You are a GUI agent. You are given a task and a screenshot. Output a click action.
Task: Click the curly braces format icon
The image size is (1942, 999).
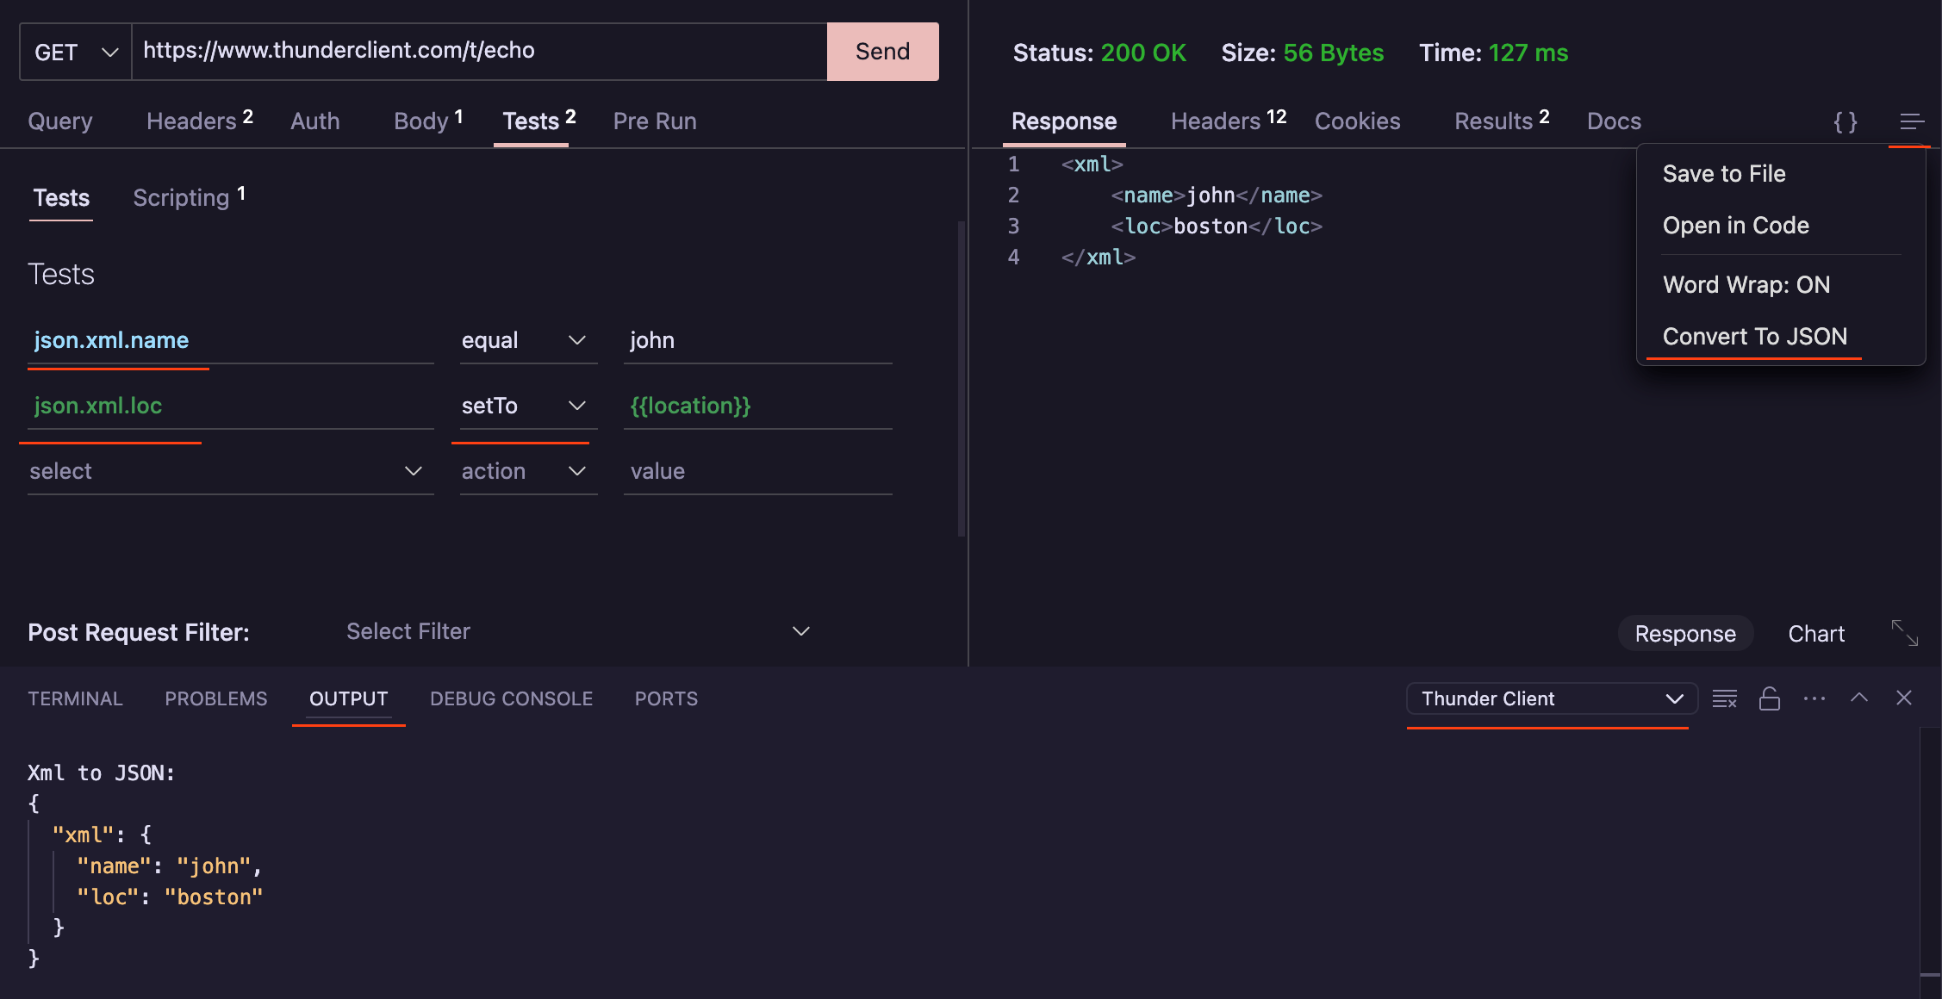tap(1845, 121)
